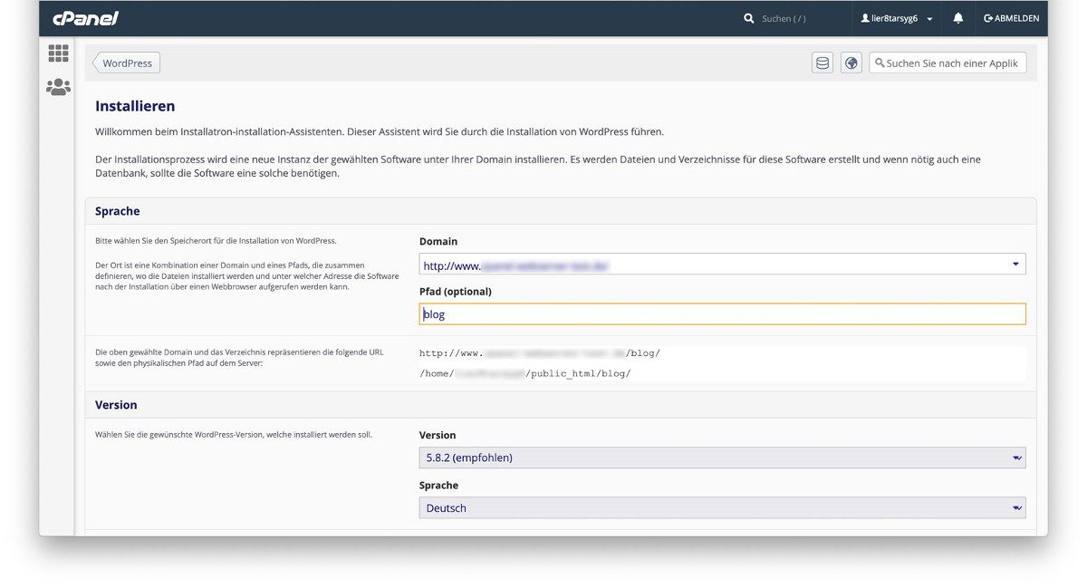Open the user management people icon
Image resolution: width=1087 pixels, height=588 pixels.
(58, 87)
